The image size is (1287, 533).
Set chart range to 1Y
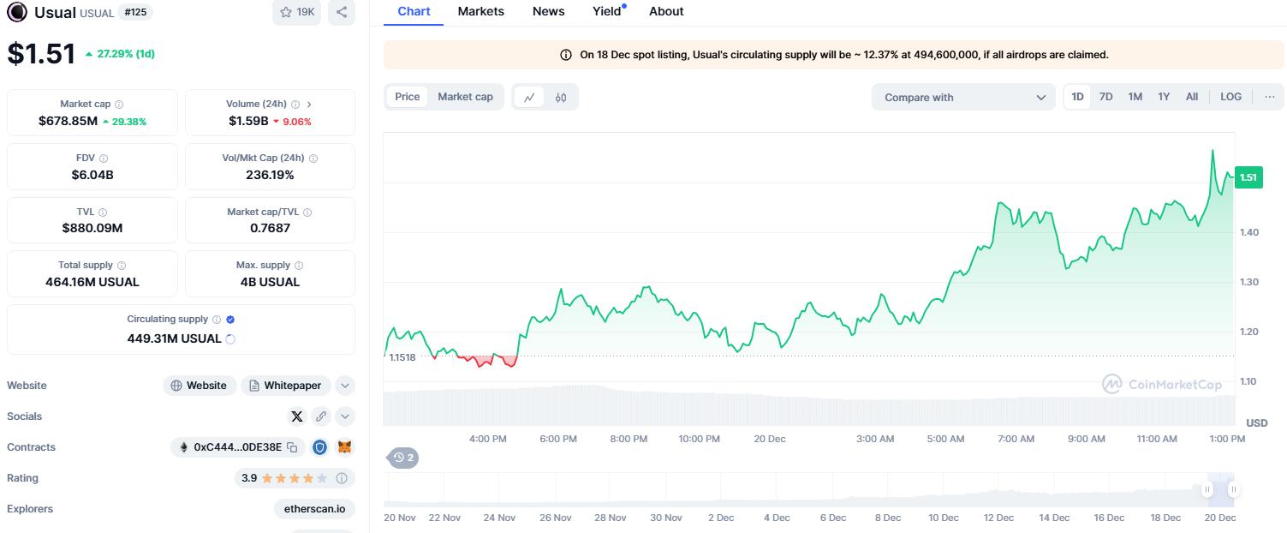(1164, 97)
